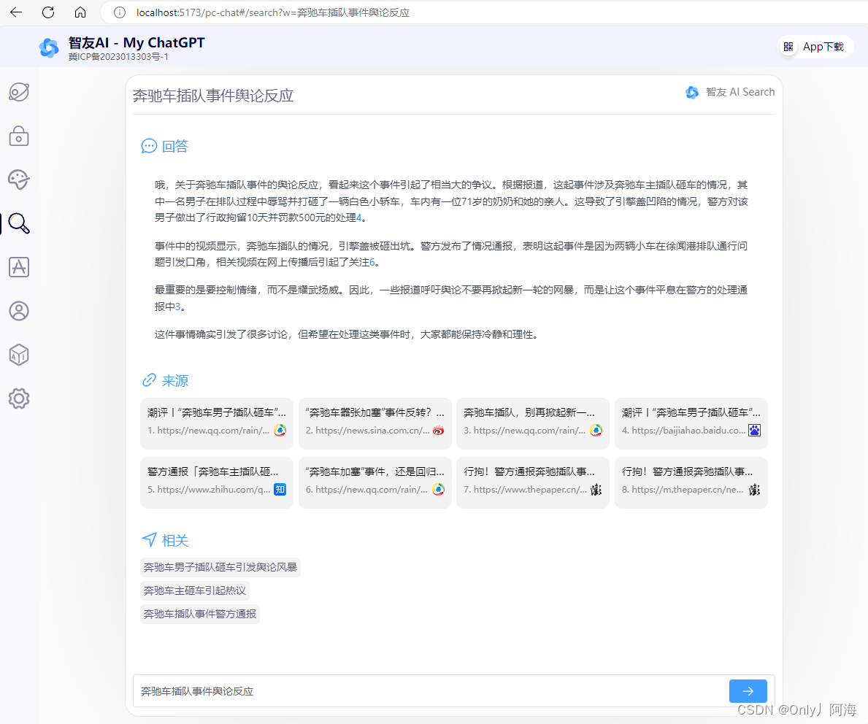The height and width of the screenshot is (724, 868).
Task: Click the title 奔驰车插队事件舆论反应
Action: coord(213,96)
